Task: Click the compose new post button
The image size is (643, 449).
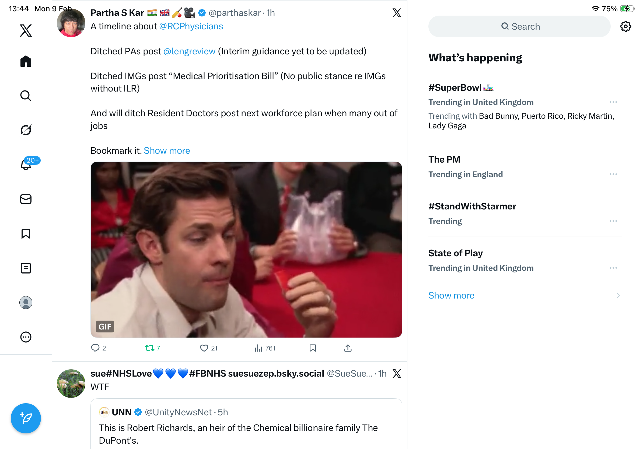Action: click(x=26, y=418)
